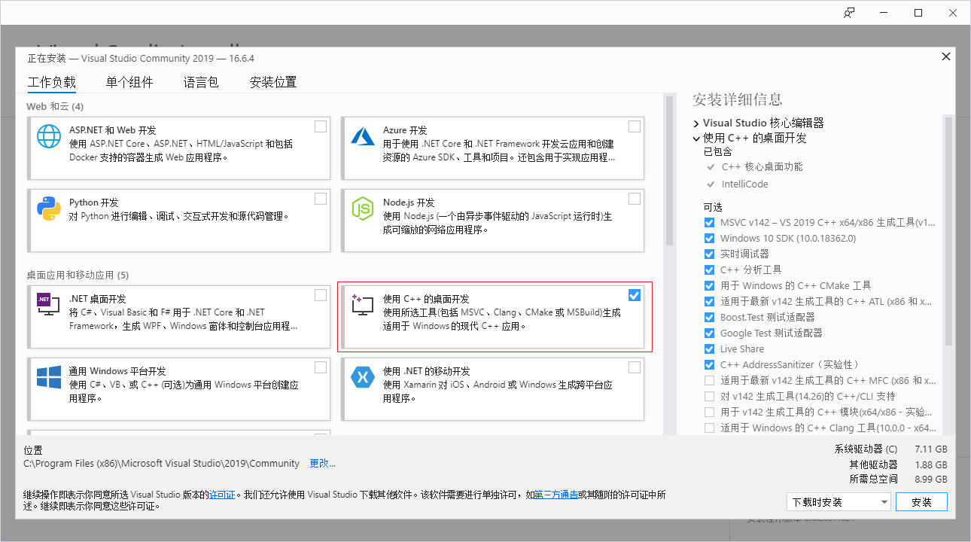971x542 pixels.
Task: Enable the ASP.NET 和 Web 开发 workload checkbox
Action: 321,126
